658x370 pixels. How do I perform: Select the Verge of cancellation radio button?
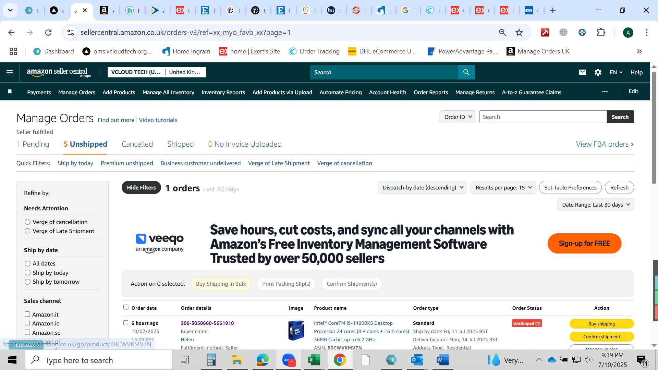click(27, 222)
